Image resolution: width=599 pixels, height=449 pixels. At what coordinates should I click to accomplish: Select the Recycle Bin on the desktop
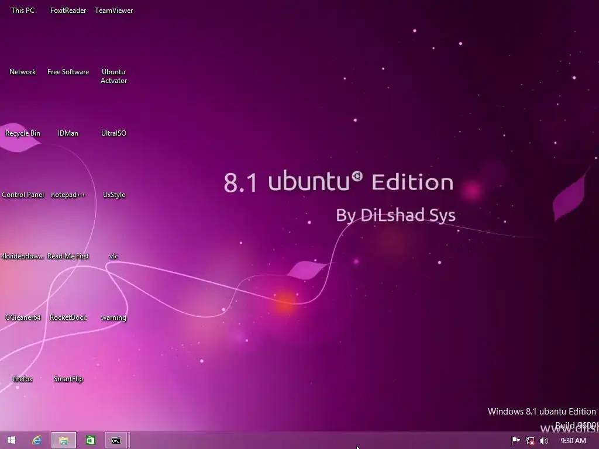pos(23,133)
